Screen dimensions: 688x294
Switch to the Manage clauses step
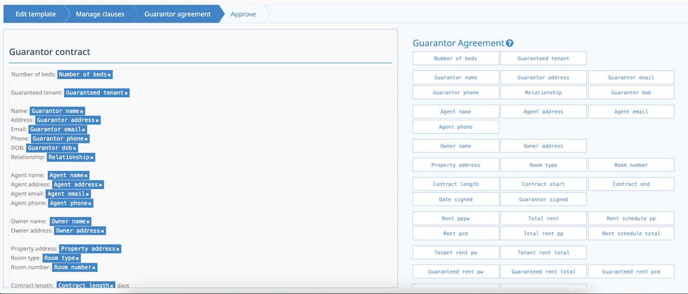point(100,14)
